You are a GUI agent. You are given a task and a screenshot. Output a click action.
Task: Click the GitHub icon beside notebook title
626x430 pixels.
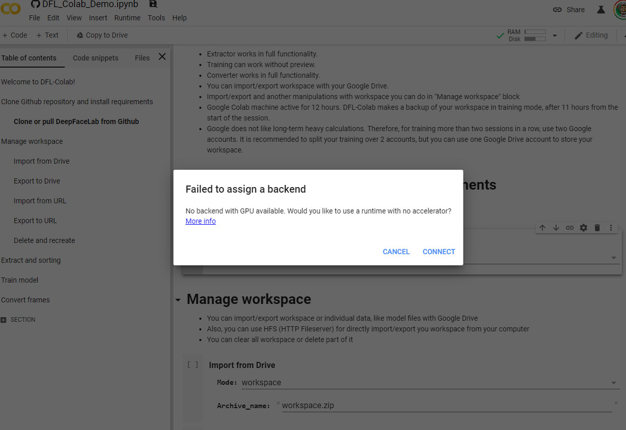35,4
